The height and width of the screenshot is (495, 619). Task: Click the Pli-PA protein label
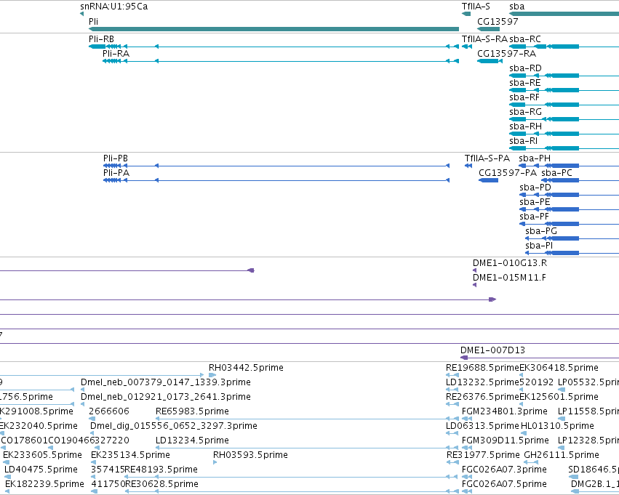click(x=116, y=173)
